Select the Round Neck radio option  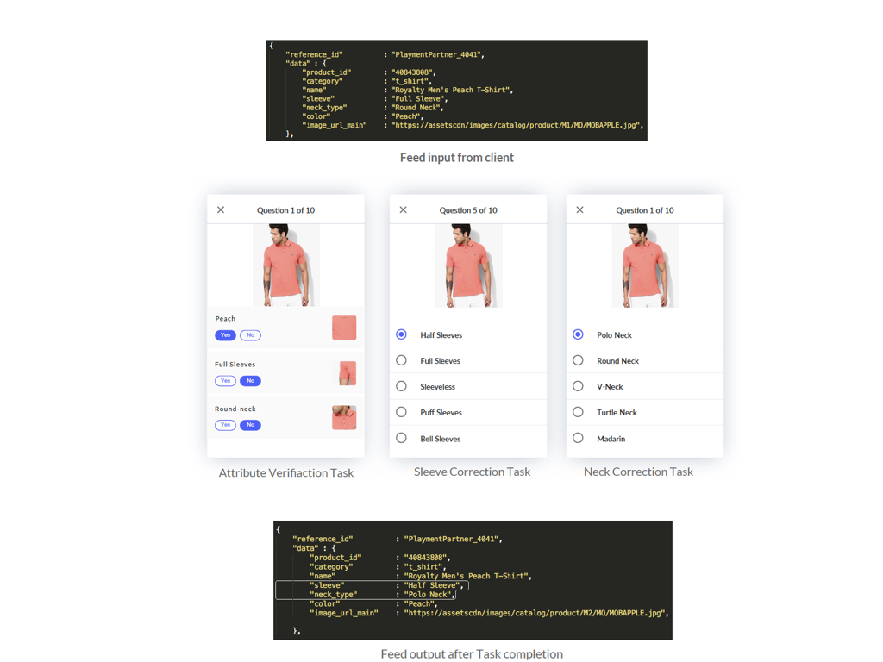(578, 360)
